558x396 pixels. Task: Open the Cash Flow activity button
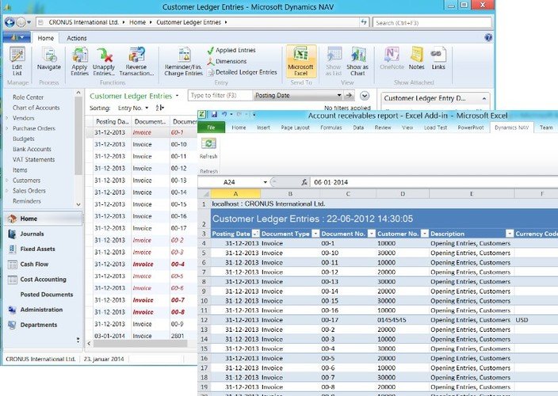(43, 264)
